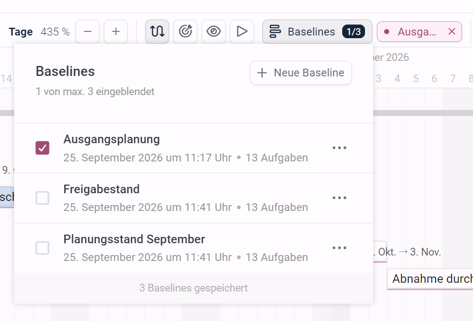This screenshot has width=473, height=321.
Task: Click the Ausgangsplanung baseline name
Action: [112, 140]
